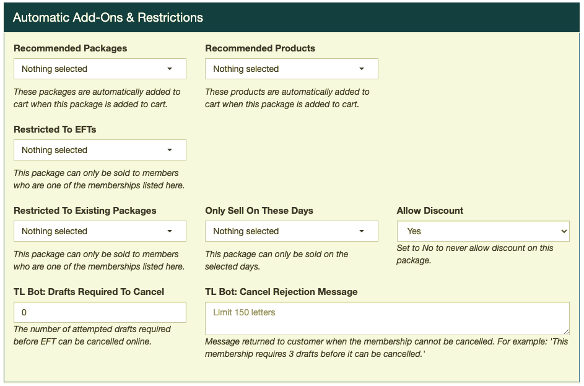Open the Recommended Products dropdown
This screenshot has width=584, height=386.
(291, 69)
